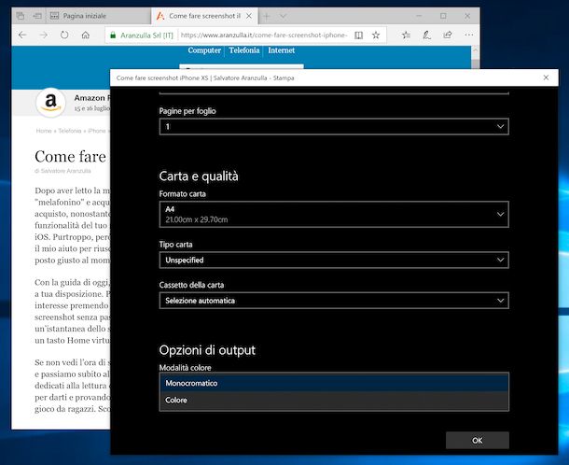Select Monocromatico color mode option

[x=336, y=383]
